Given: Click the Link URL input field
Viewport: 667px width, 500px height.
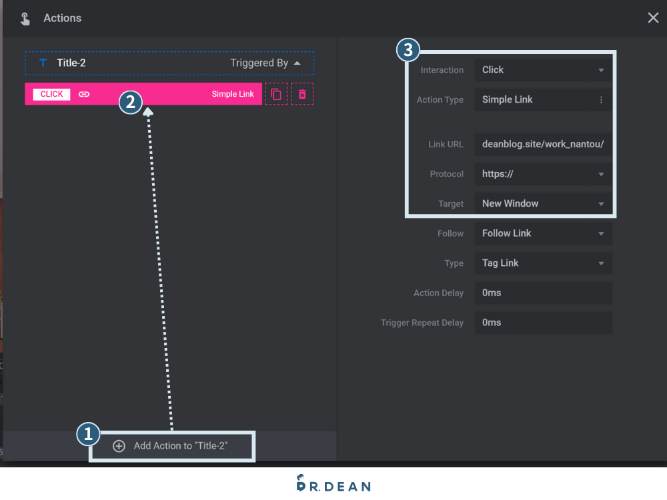Looking at the screenshot, I should [542, 143].
